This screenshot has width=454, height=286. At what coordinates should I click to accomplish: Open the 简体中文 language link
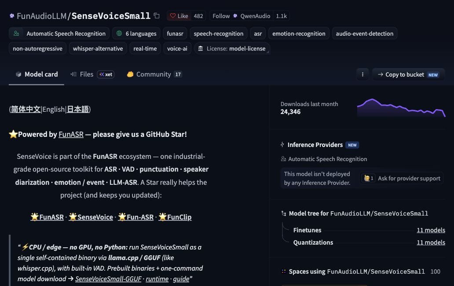coord(26,109)
